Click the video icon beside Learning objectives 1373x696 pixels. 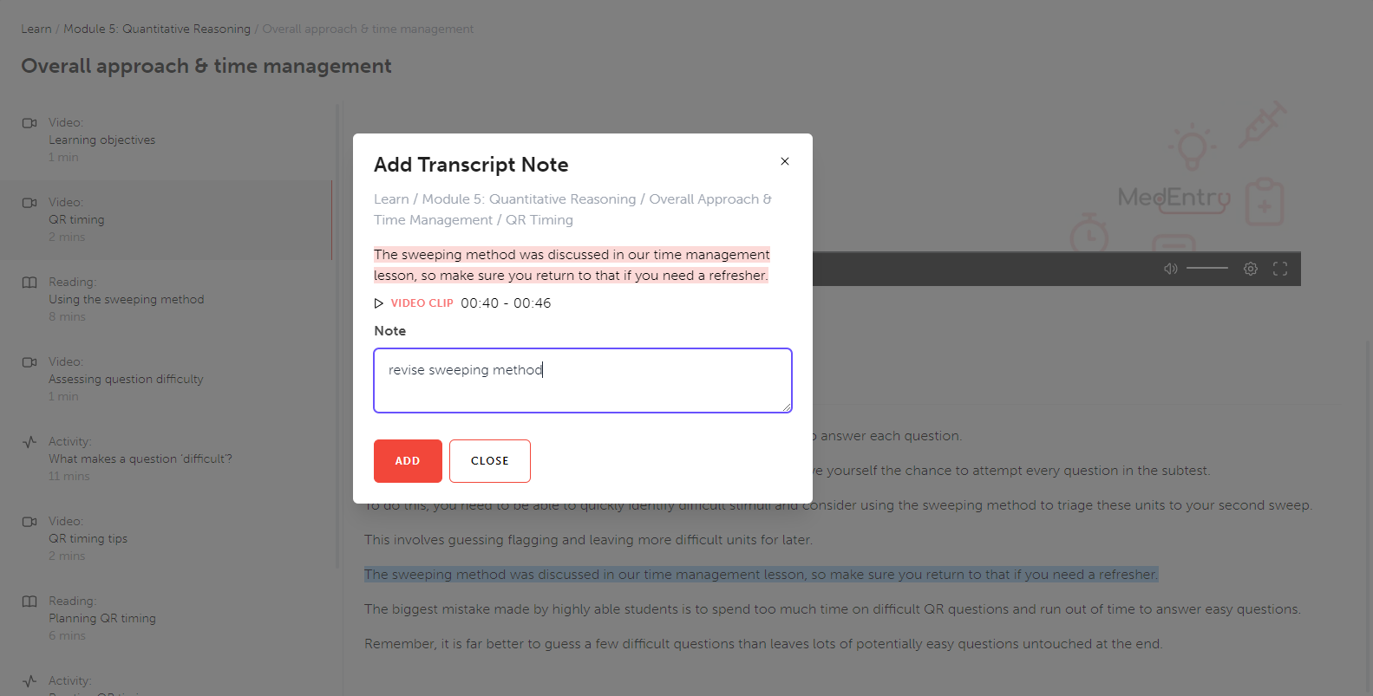29,123
